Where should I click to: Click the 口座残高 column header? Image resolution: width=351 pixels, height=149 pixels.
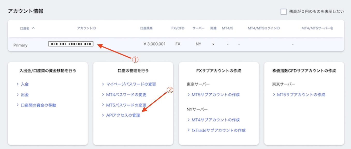[147, 28]
